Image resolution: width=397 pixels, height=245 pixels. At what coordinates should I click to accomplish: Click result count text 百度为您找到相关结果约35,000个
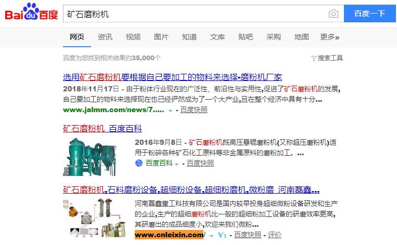112,58
